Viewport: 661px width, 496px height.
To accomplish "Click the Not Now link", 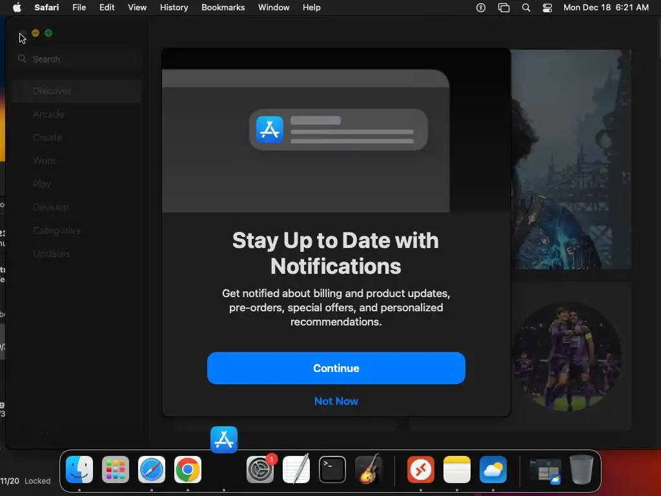I will 336,401.
